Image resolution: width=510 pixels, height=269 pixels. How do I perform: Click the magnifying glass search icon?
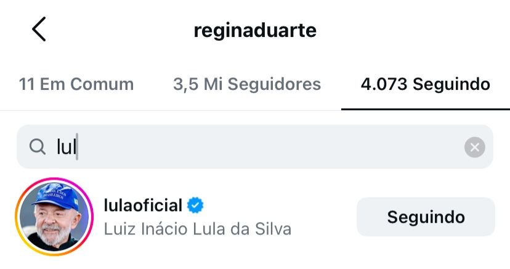(38, 147)
